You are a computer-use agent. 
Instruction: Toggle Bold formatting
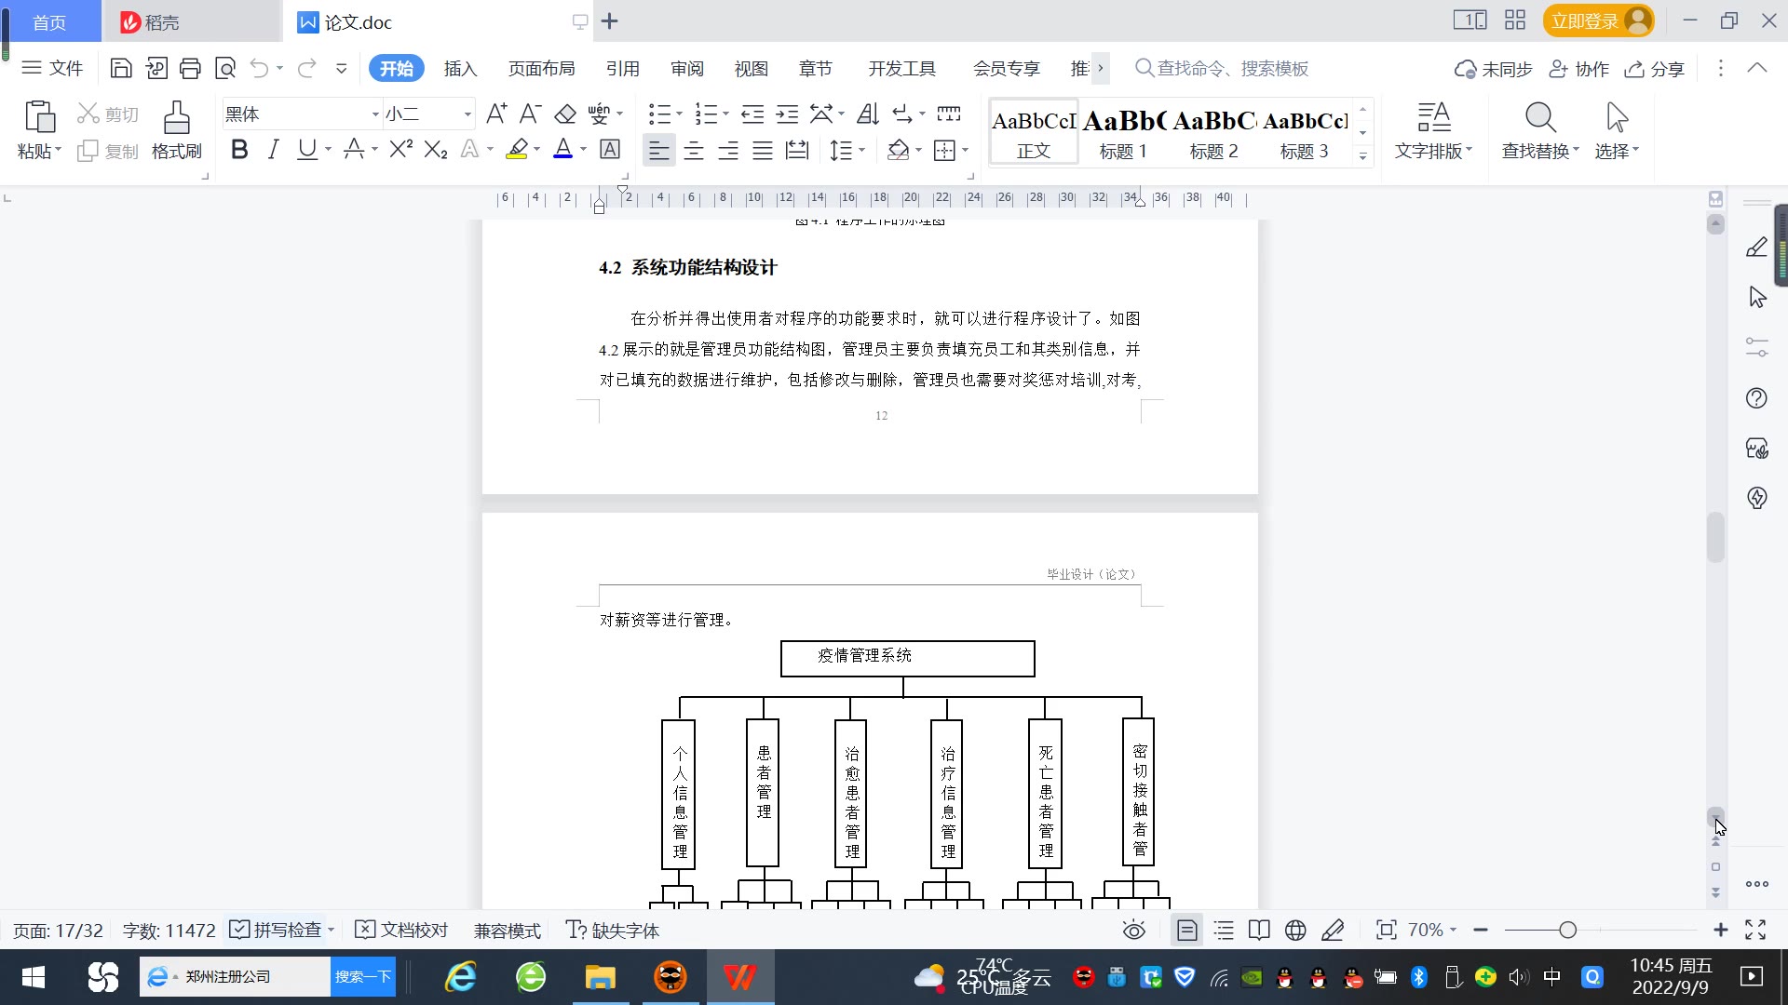239,149
